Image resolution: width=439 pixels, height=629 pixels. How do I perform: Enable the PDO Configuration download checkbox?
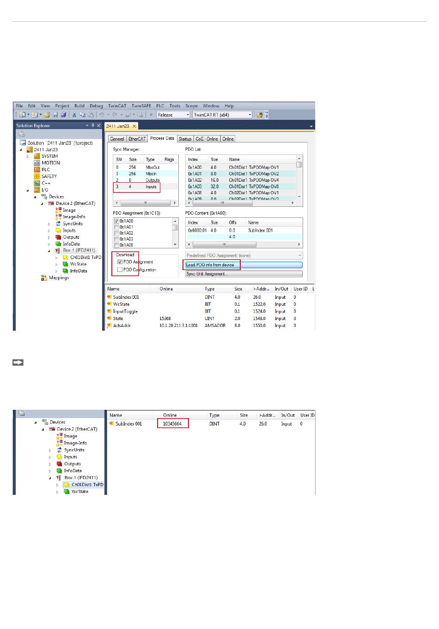pyautogui.click(x=120, y=270)
